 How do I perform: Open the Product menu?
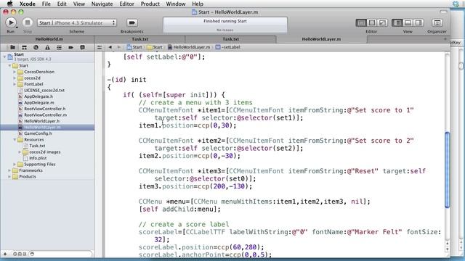pos(150,4)
